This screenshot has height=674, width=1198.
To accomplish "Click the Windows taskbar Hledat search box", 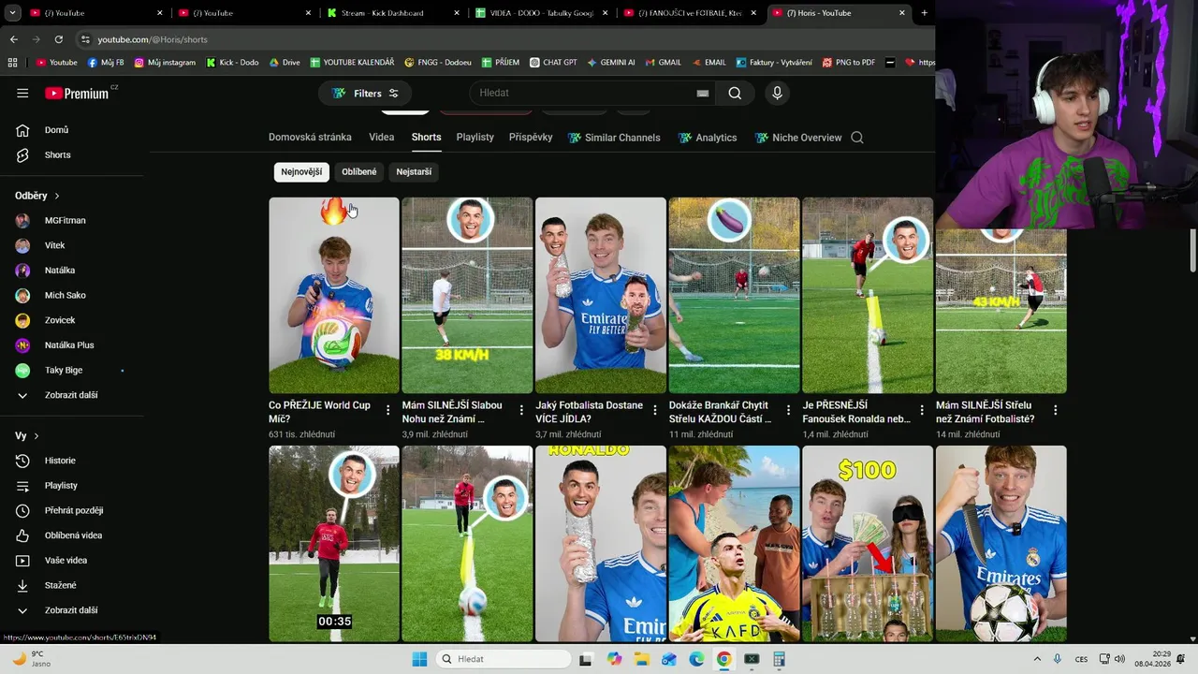I will [504, 659].
